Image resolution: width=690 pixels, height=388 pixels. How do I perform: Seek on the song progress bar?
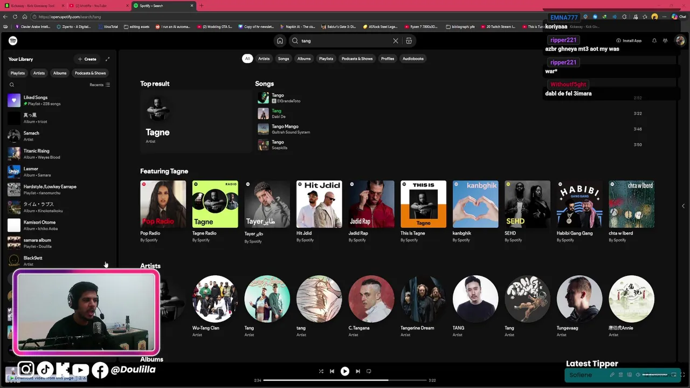(345, 380)
